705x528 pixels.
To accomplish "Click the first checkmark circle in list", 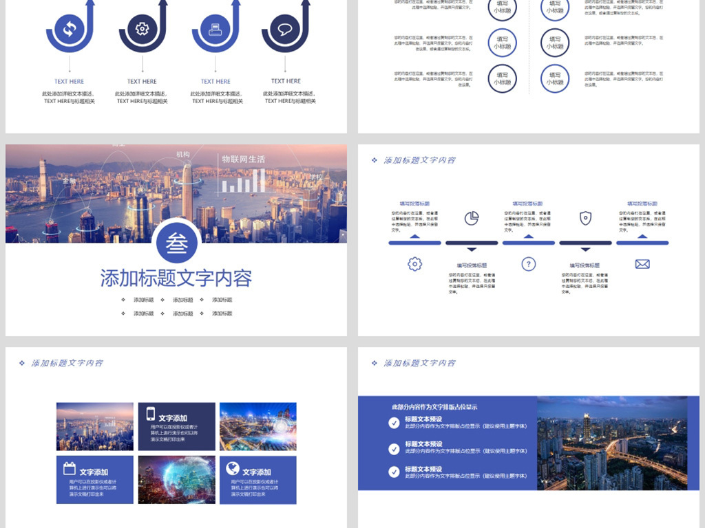I will (394, 423).
